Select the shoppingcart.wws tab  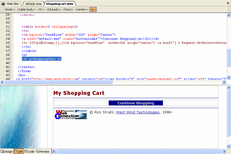coord(60,4)
